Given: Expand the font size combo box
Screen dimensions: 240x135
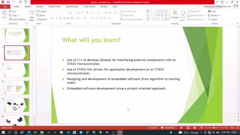Looking at the screenshot, I should coord(75,13).
